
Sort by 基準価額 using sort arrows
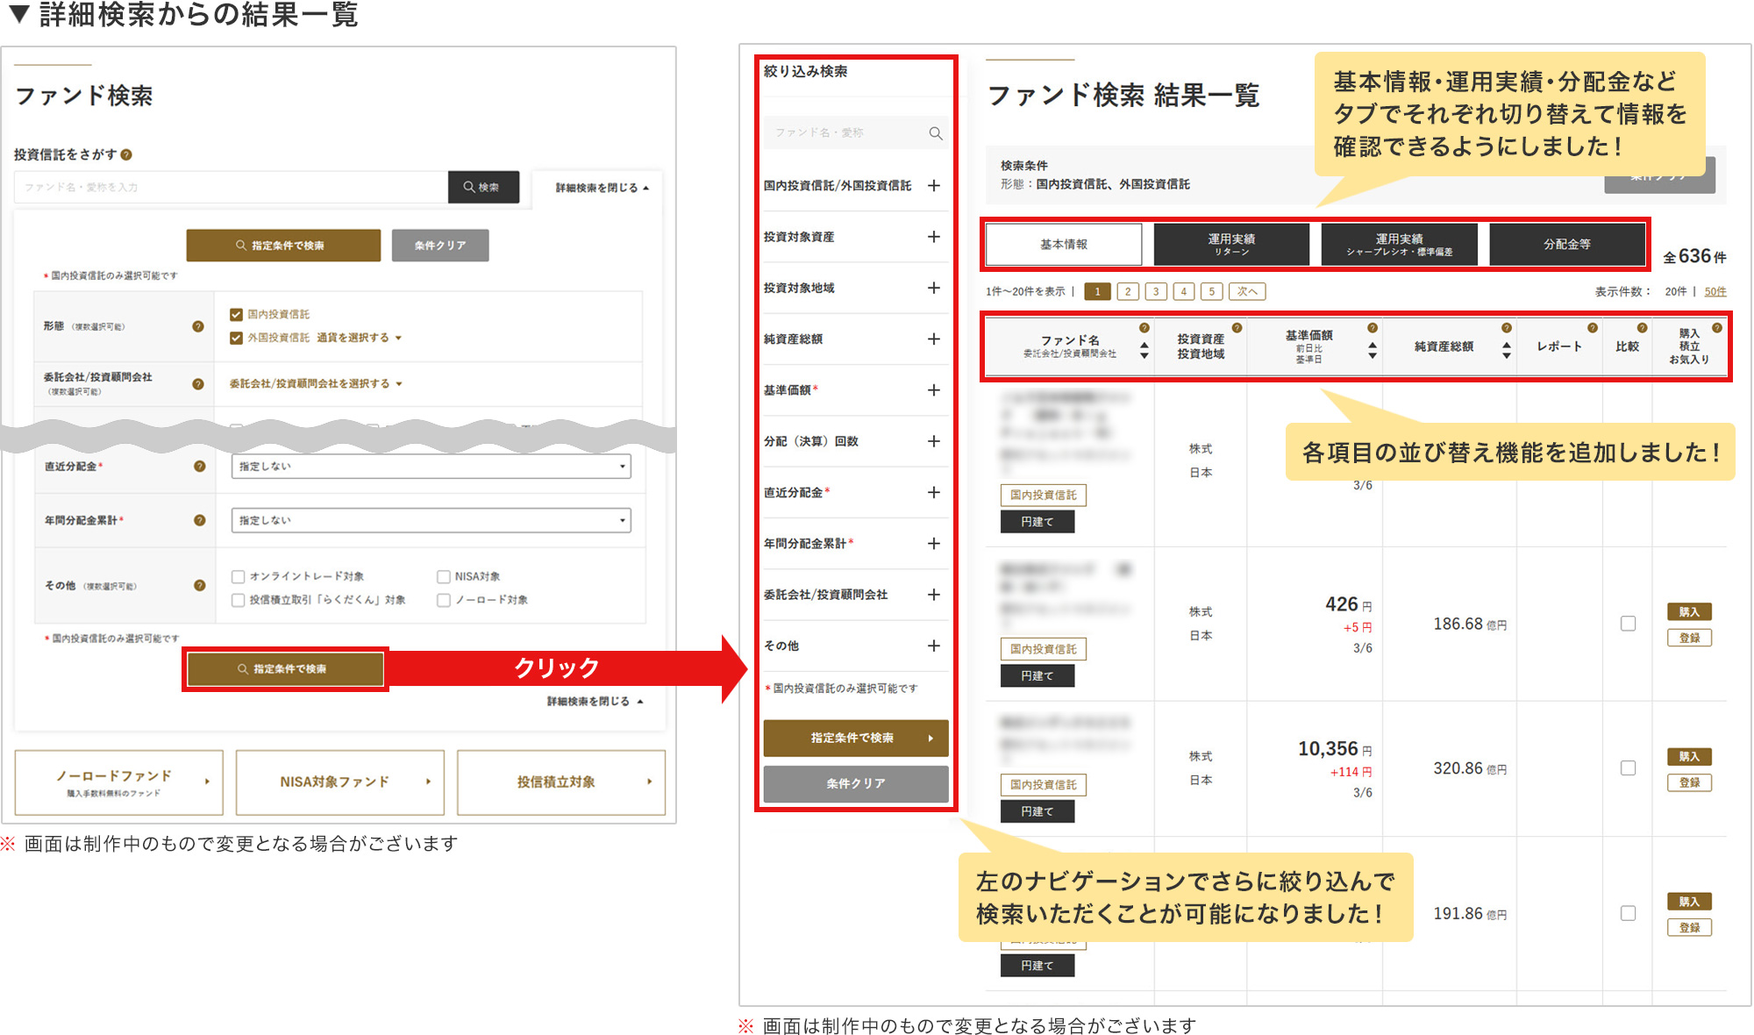point(1373,351)
